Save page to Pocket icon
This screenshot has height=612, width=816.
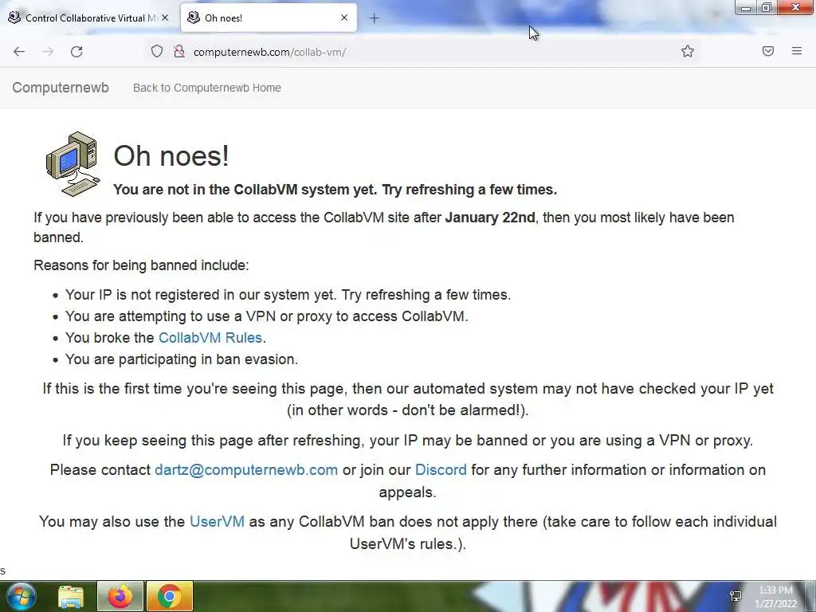(x=768, y=51)
